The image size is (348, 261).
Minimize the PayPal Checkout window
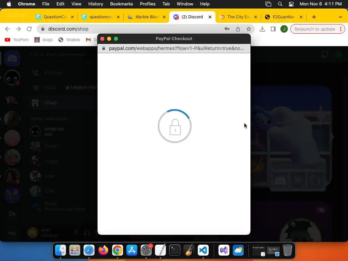point(109,39)
